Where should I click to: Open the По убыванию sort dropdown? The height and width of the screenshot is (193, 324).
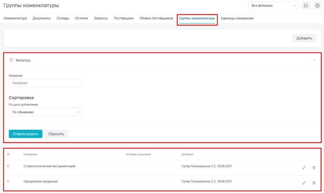coord(45,112)
